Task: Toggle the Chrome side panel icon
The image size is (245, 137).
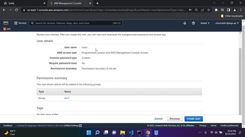Action: click(229, 10)
